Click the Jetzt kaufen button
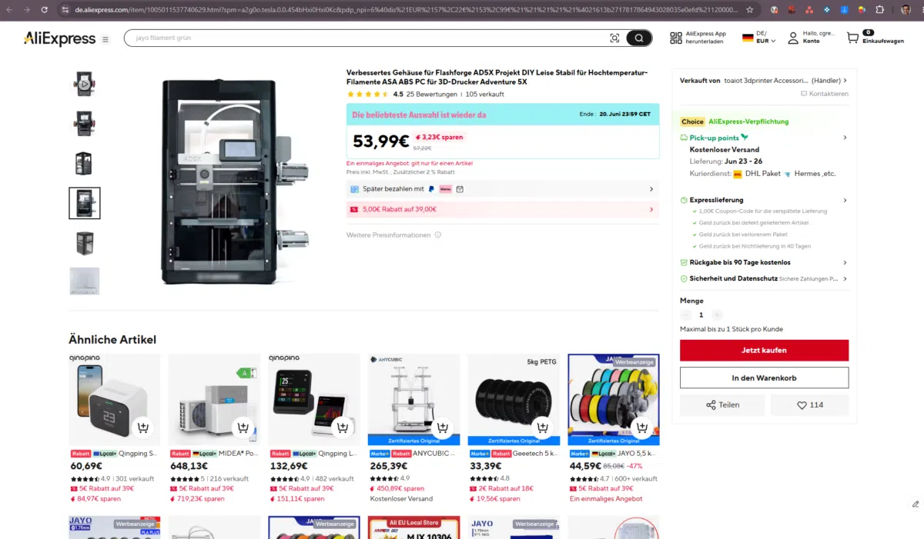 764,351
